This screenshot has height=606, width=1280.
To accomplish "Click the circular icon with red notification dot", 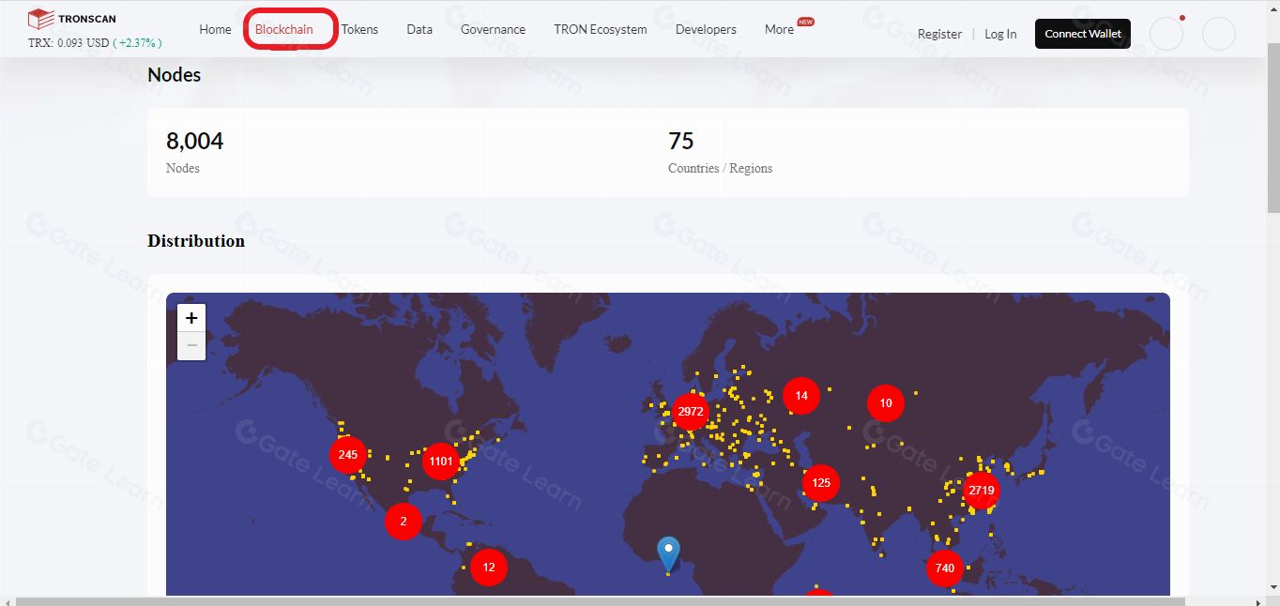I will [1166, 34].
